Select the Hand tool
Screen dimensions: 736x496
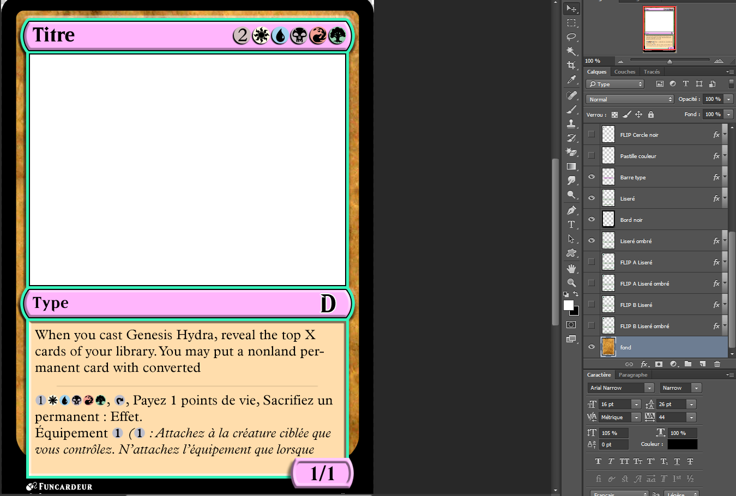tap(571, 269)
